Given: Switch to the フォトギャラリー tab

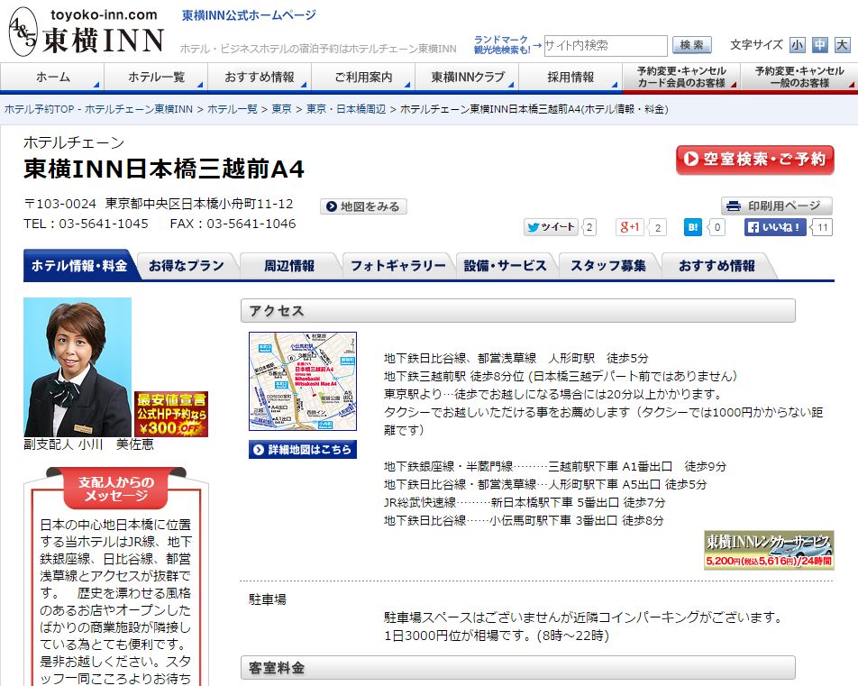Looking at the screenshot, I should pos(397,266).
